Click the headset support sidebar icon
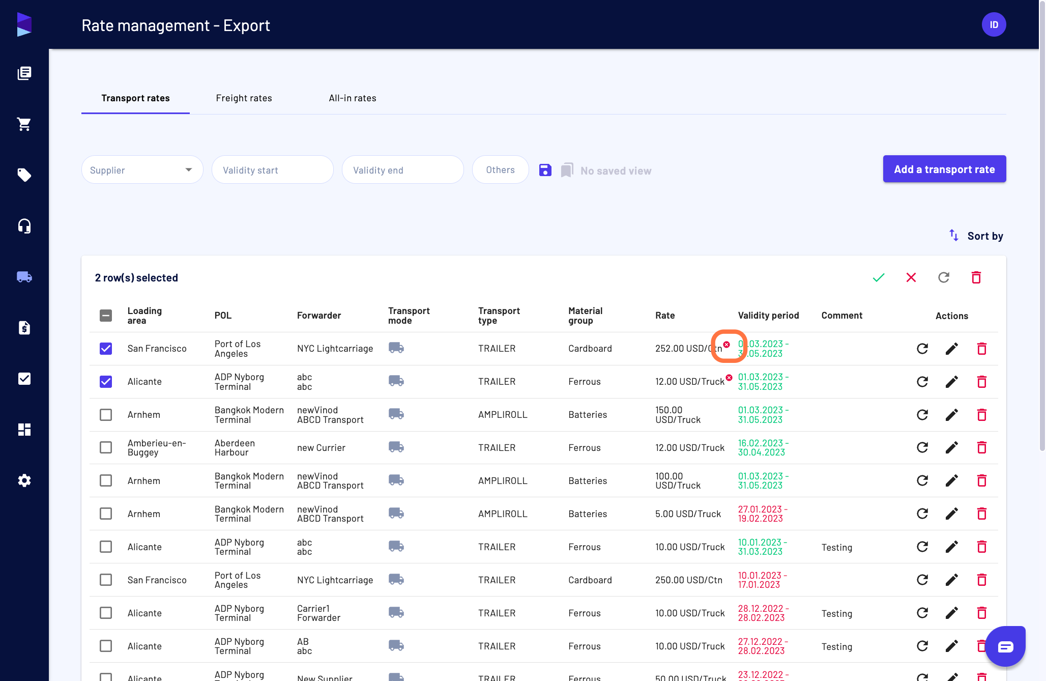 (x=24, y=226)
